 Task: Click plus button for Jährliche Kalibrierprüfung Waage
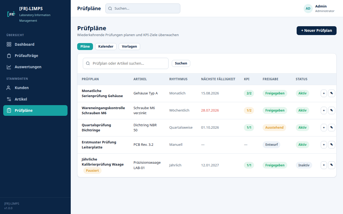point(324,165)
